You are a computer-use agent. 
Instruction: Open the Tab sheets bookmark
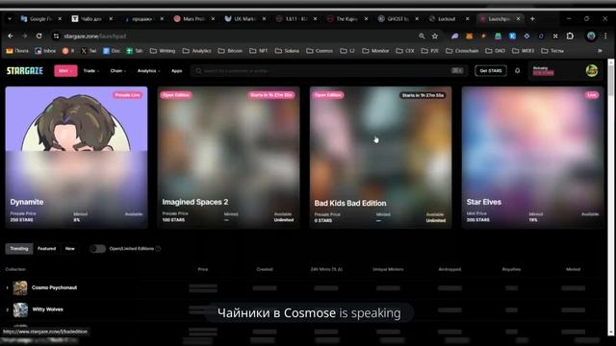click(134, 51)
